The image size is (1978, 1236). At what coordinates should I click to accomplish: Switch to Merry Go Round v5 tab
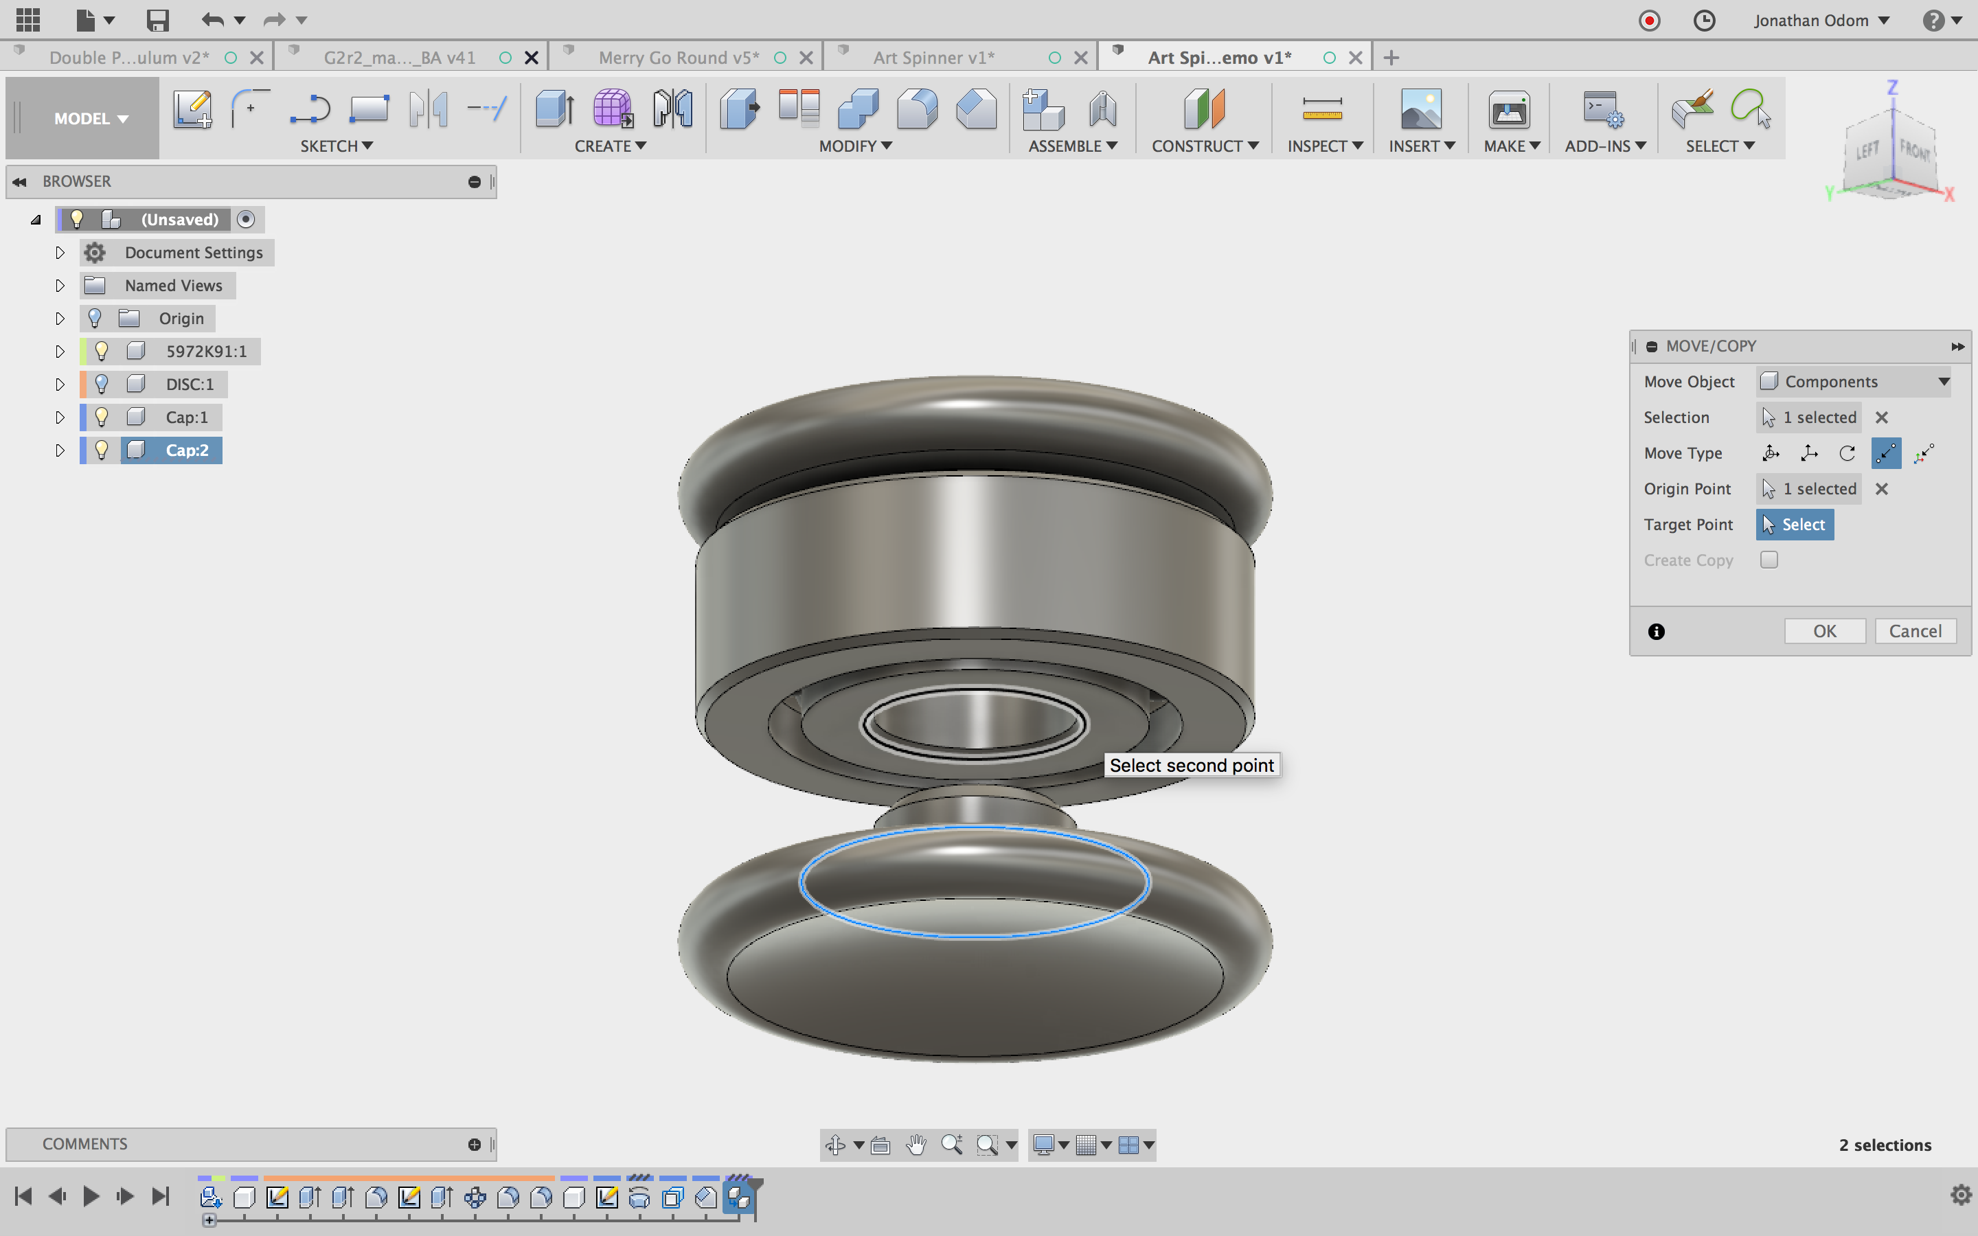tap(679, 57)
